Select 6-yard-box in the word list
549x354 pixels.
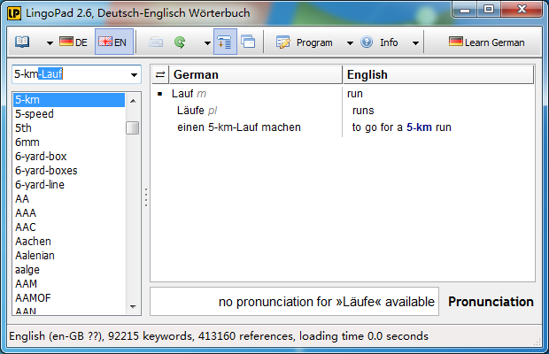41,157
